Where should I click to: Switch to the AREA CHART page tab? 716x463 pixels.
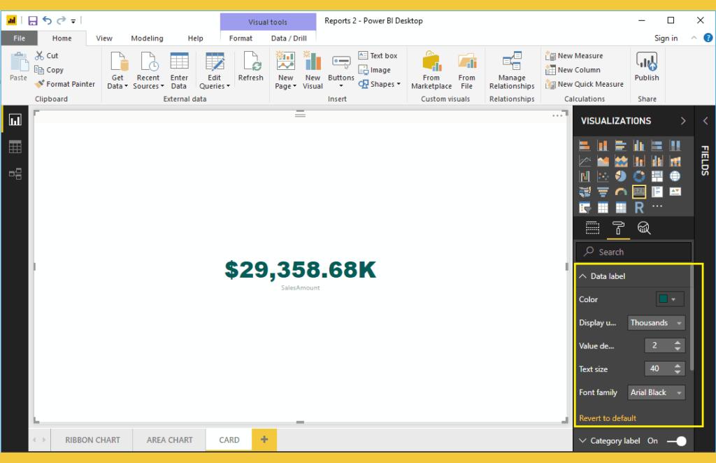[169, 440]
